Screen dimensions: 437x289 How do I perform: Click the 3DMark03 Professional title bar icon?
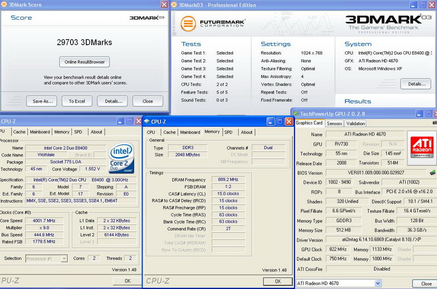(174, 4)
